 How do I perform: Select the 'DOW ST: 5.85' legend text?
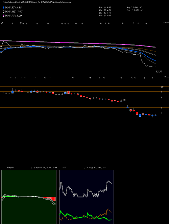(x=13, y=7)
